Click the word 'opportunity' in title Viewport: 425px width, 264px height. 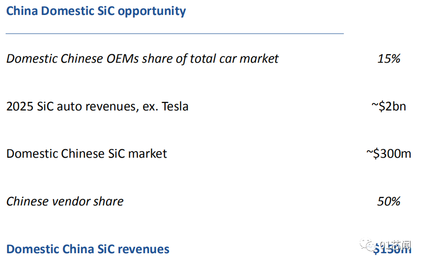[x=152, y=12]
